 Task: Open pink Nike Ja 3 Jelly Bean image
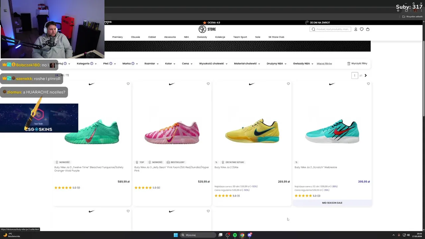click(172, 132)
